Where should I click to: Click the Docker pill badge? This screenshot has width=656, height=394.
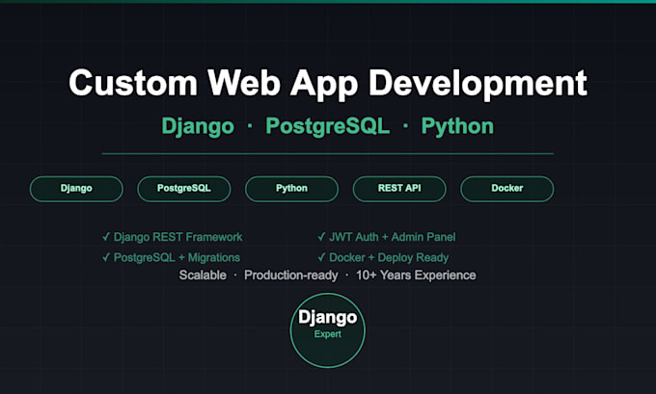(507, 189)
